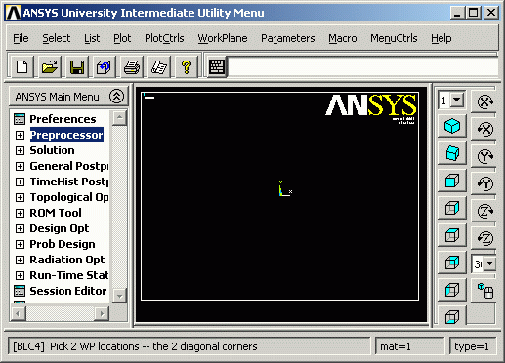This screenshot has width=505, height=363.
Task: Open the Help menu
Action: [442, 38]
